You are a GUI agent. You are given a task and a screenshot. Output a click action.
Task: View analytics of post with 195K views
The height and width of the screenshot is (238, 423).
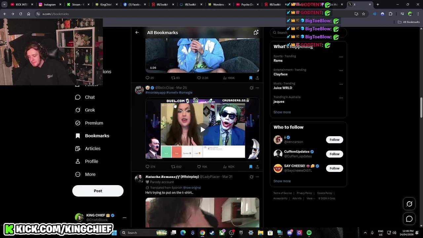pyautogui.click(x=229, y=78)
